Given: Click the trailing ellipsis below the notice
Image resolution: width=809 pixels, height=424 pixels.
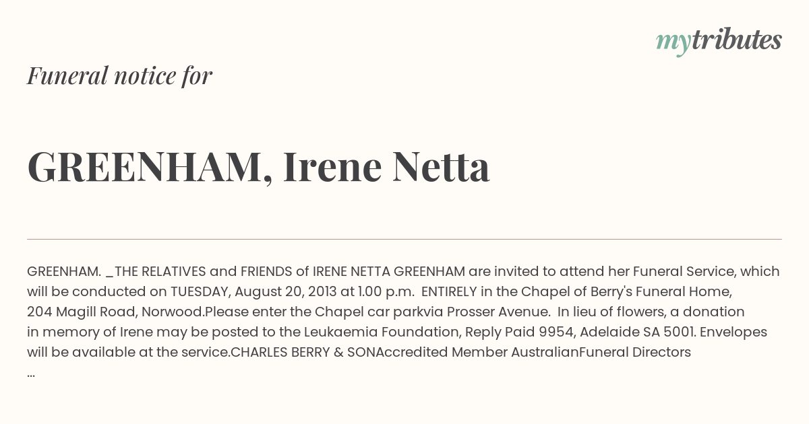Looking at the screenshot, I should click(31, 373).
